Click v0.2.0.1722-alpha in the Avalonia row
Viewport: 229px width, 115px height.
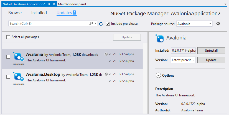coord(121,61)
